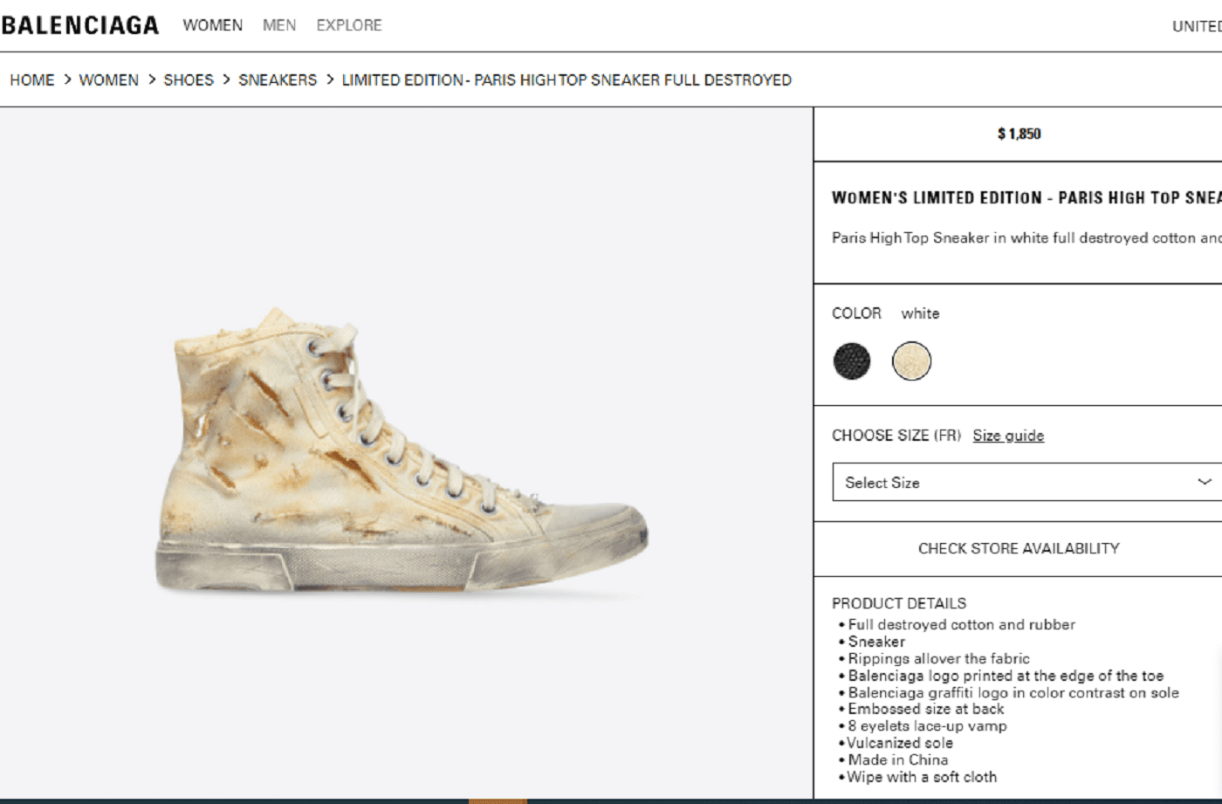Click the women's limited edition product title
This screenshot has width=1222, height=804.
click(1026, 198)
